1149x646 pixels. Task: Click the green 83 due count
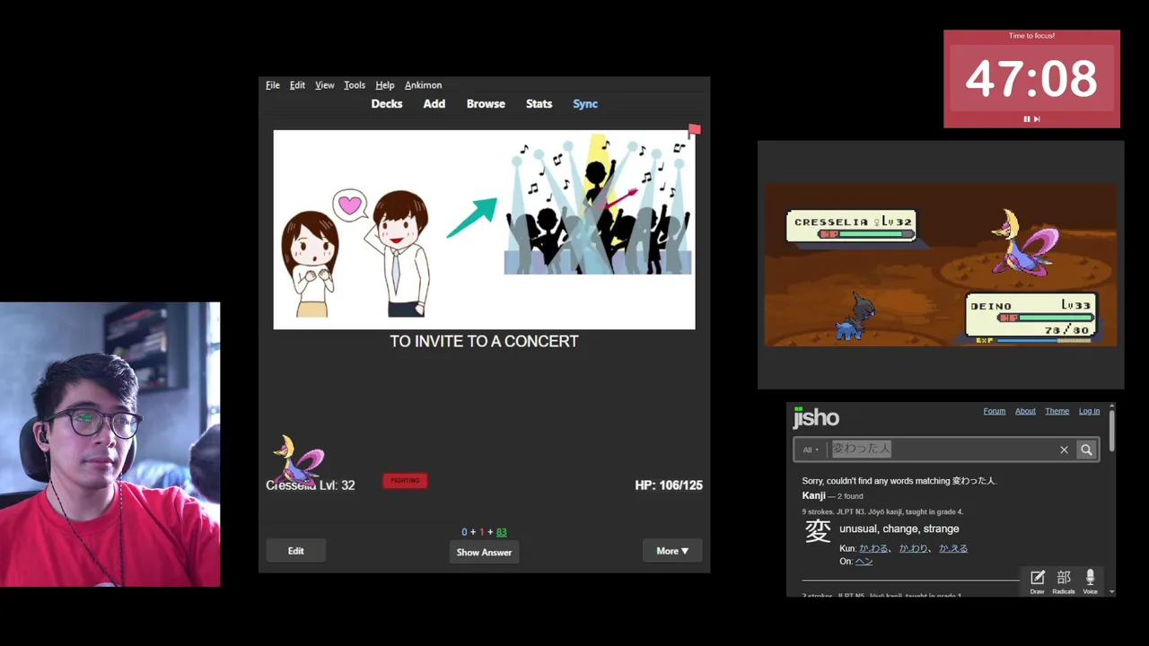[x=501, y=532]
